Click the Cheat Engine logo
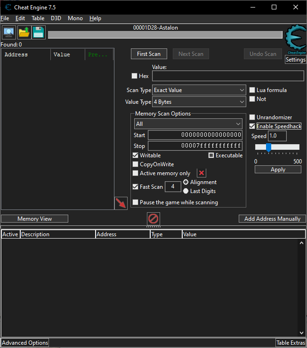 pos(296,39)
